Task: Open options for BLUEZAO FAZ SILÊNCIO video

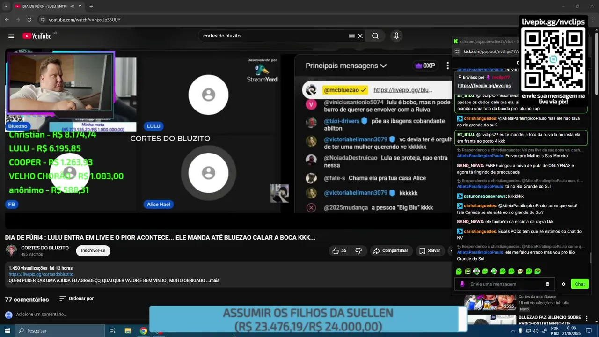Action: (587, 318)
